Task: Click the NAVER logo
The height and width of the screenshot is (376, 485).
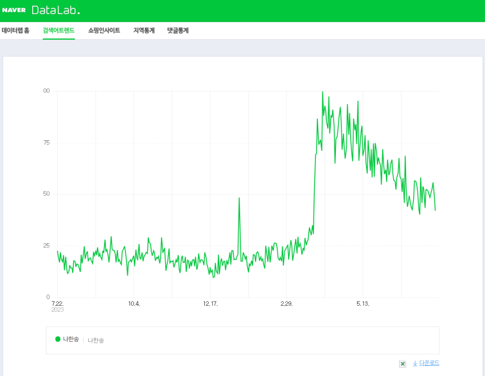Action: [x=14, y=10]
